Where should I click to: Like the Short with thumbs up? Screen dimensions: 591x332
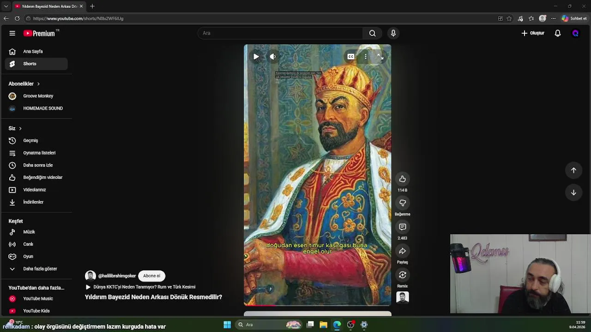click(403, 179)
